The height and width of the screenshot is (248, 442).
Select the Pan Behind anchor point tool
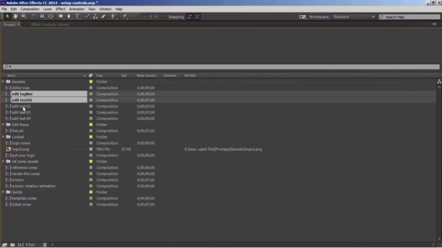[50, 17]
